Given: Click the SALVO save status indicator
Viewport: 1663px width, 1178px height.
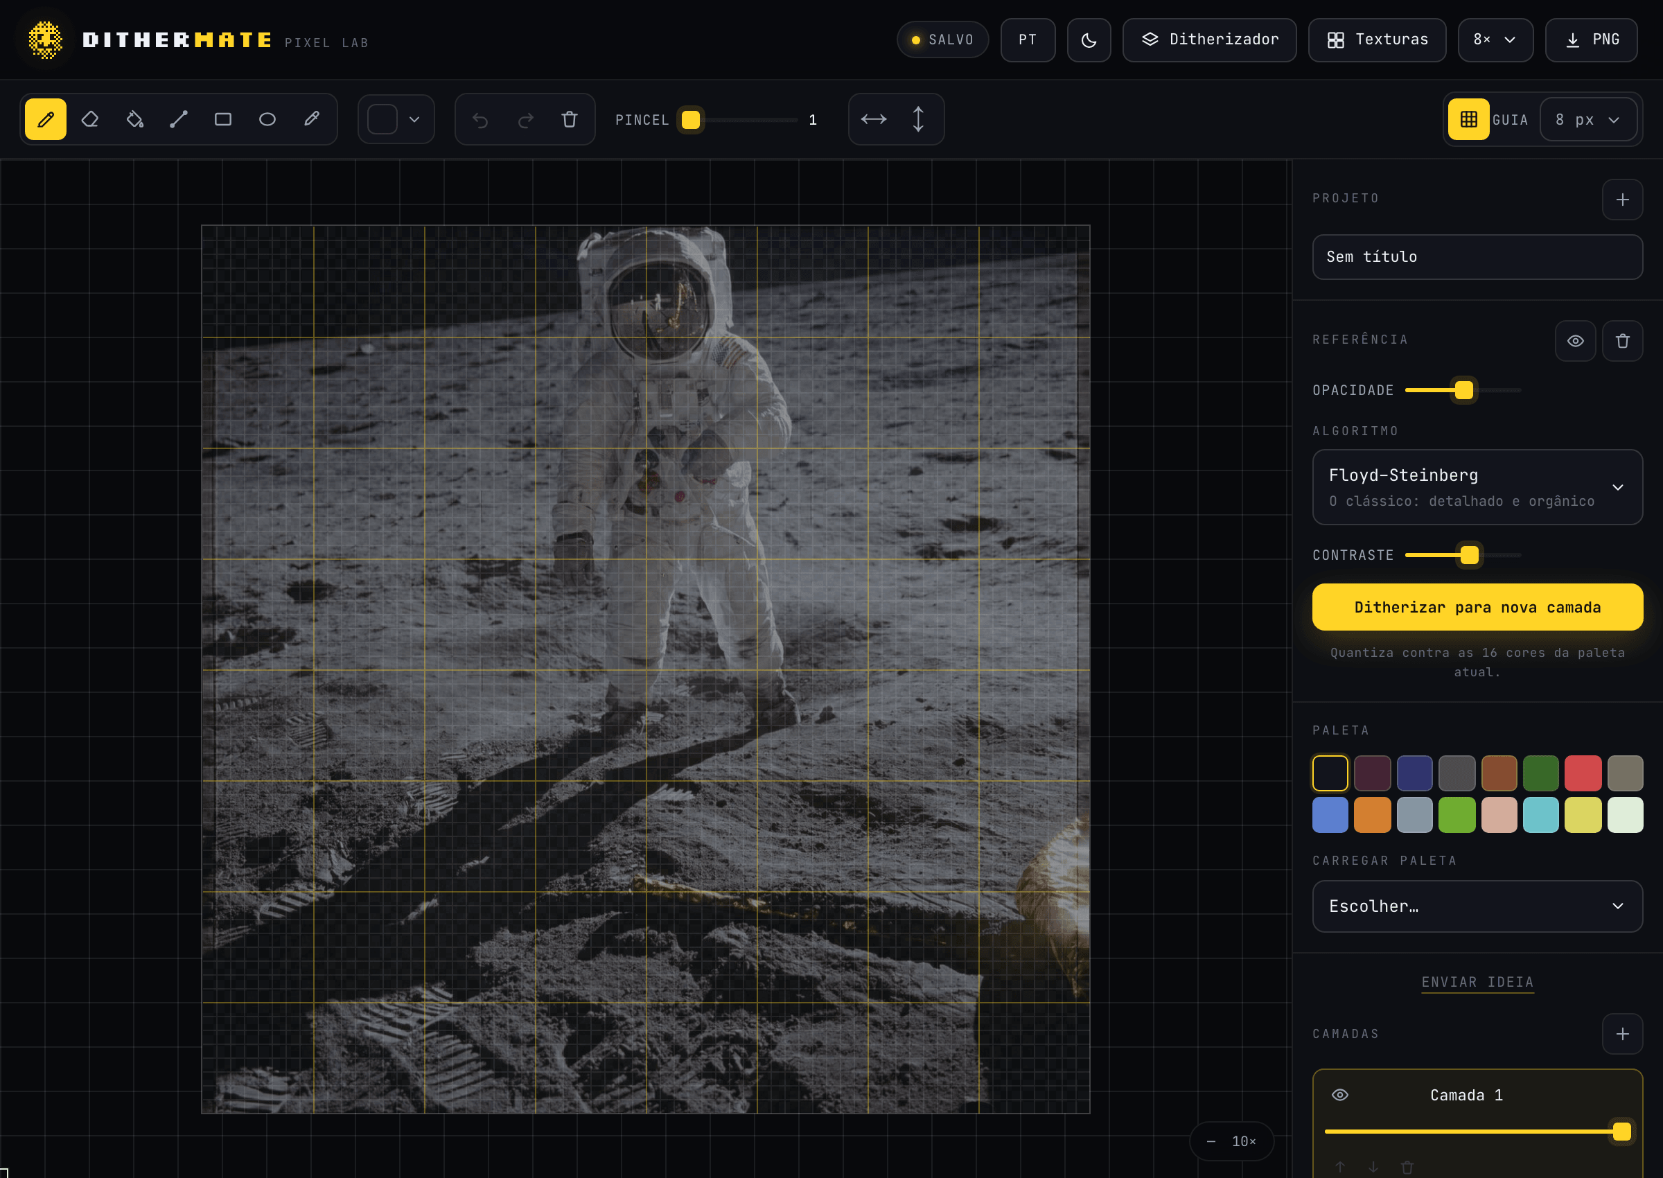Looking at the screenshot, I should pos(942,40).
